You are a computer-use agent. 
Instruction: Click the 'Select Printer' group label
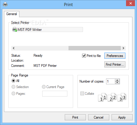(x=20, y=23)
